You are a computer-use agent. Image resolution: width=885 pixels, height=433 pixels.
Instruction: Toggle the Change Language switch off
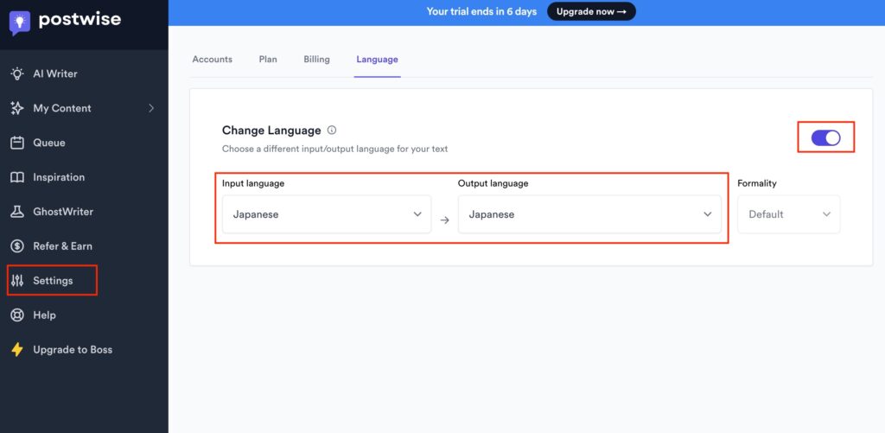click(825, 138)
